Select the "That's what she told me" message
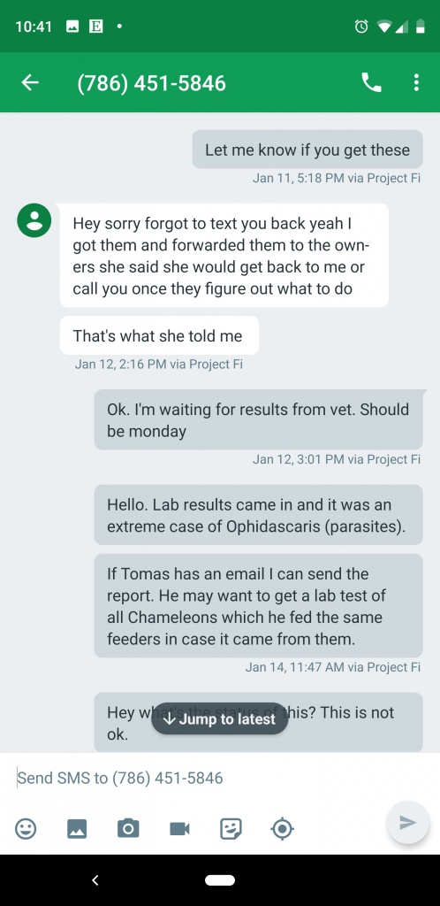 pyautogui.click(x=159, y=335)
